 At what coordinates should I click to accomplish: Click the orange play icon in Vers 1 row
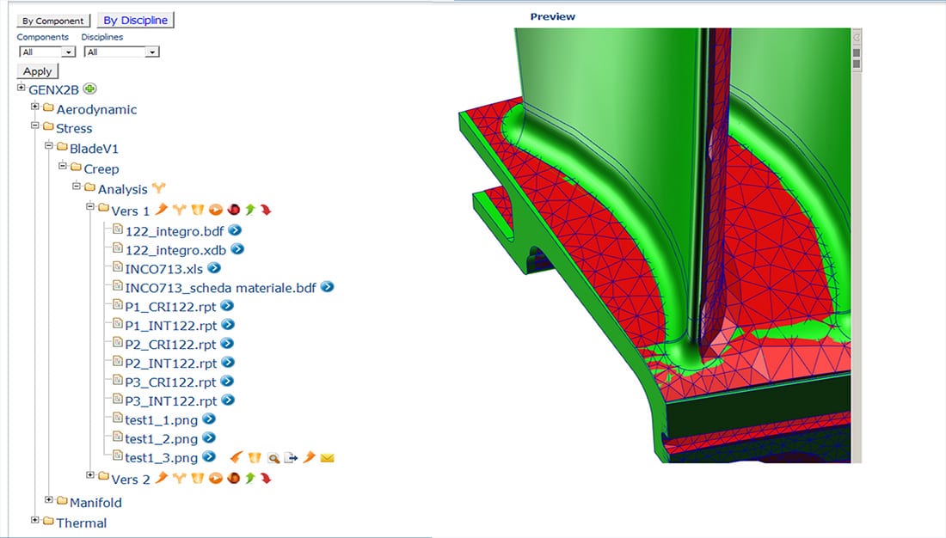tap(215, 210)
